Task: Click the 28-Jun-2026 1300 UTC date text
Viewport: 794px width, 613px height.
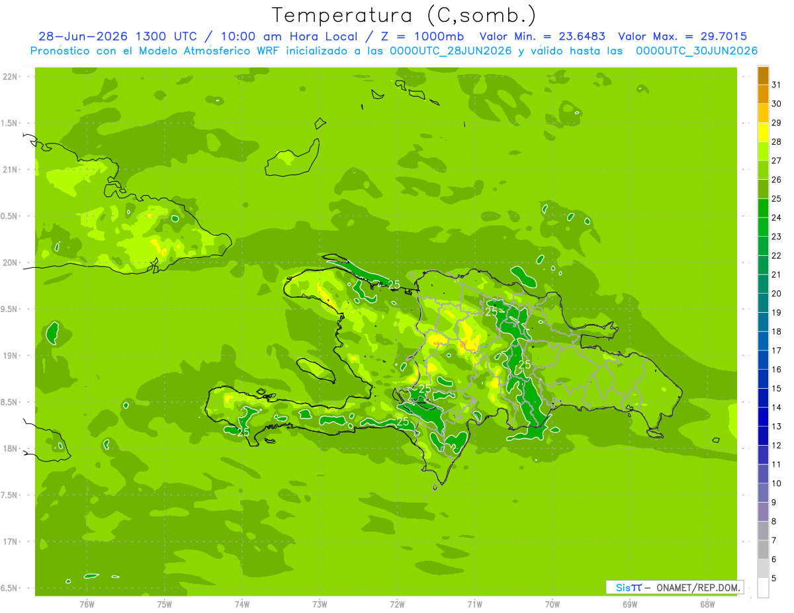Action: (117, 36)
